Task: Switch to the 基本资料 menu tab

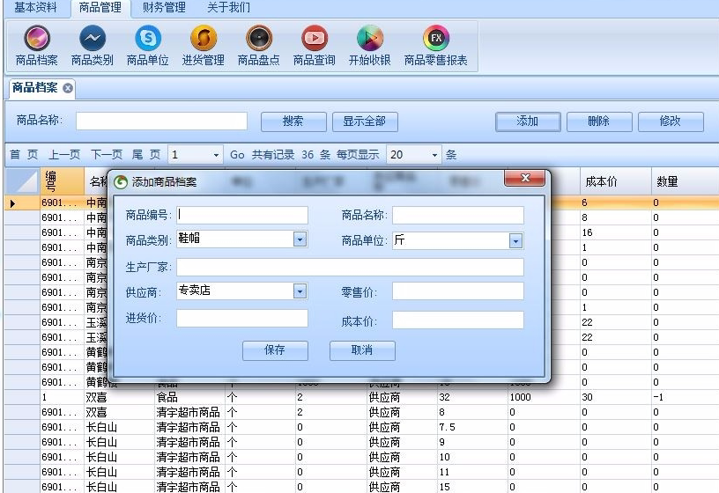Action: [35, 7]
